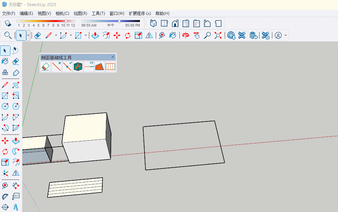
Task: Open the Pan hand tool
Action: coord(197,35)
